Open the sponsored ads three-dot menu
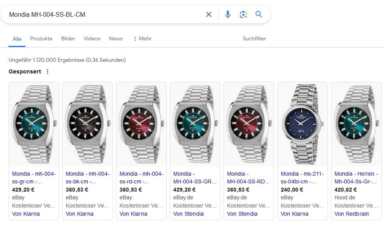Screen dimensions: 384x225 [48, 72]
